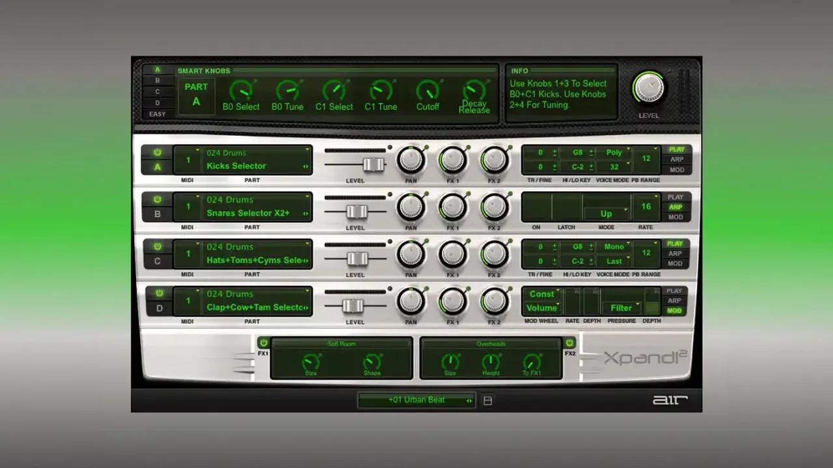Click the FX 2 knob in part B

[494, 207]
